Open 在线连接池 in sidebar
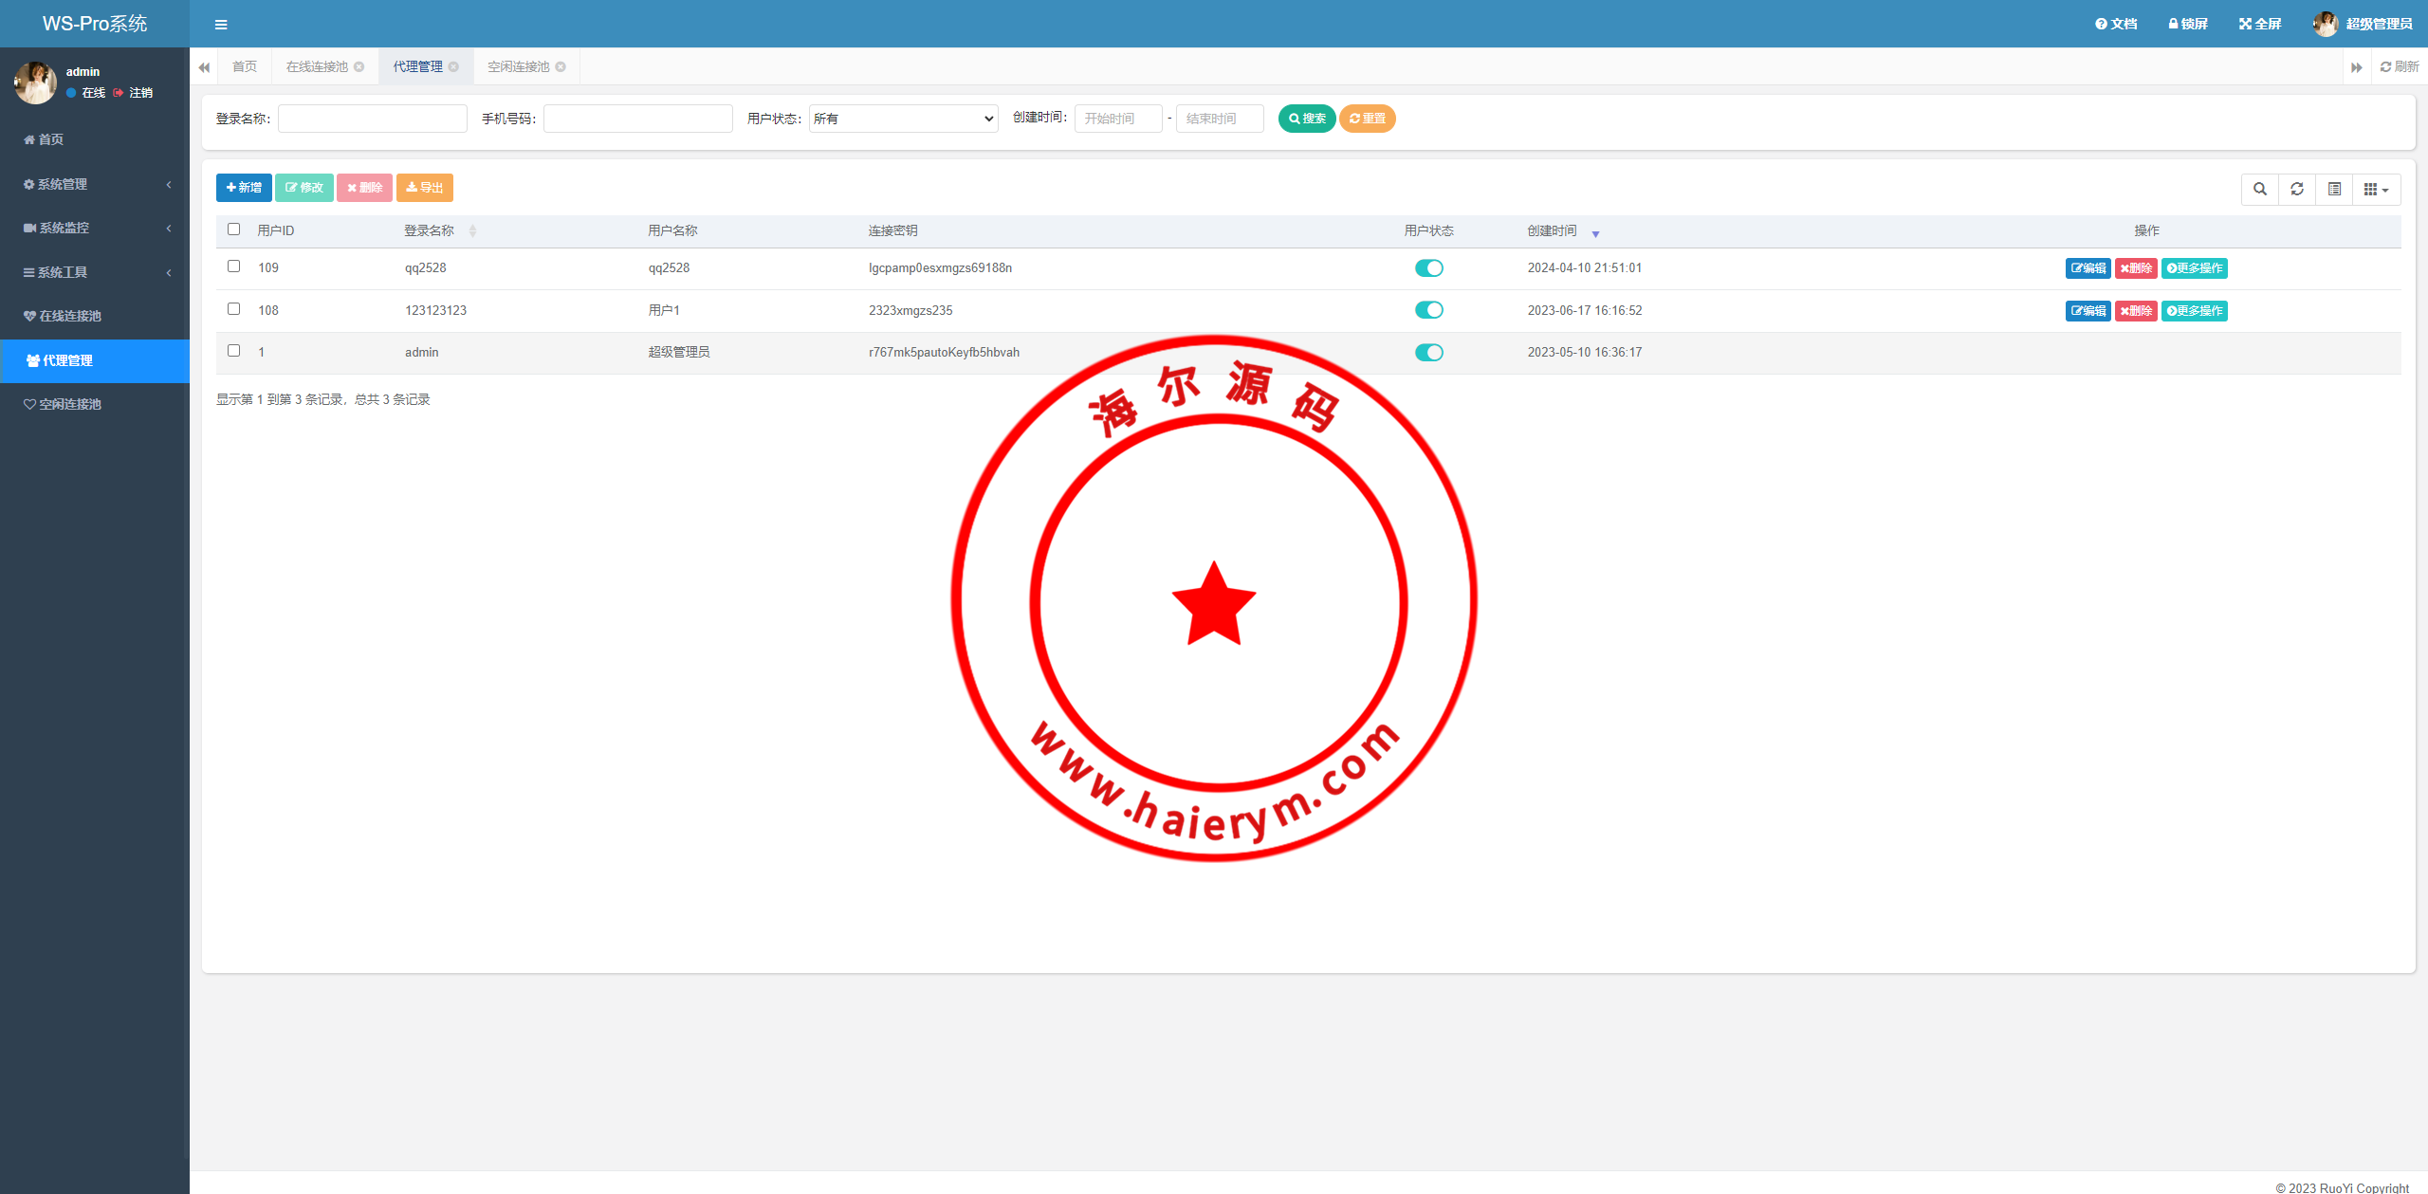Screen dimensions: 2428x1194 coord(70,316)
